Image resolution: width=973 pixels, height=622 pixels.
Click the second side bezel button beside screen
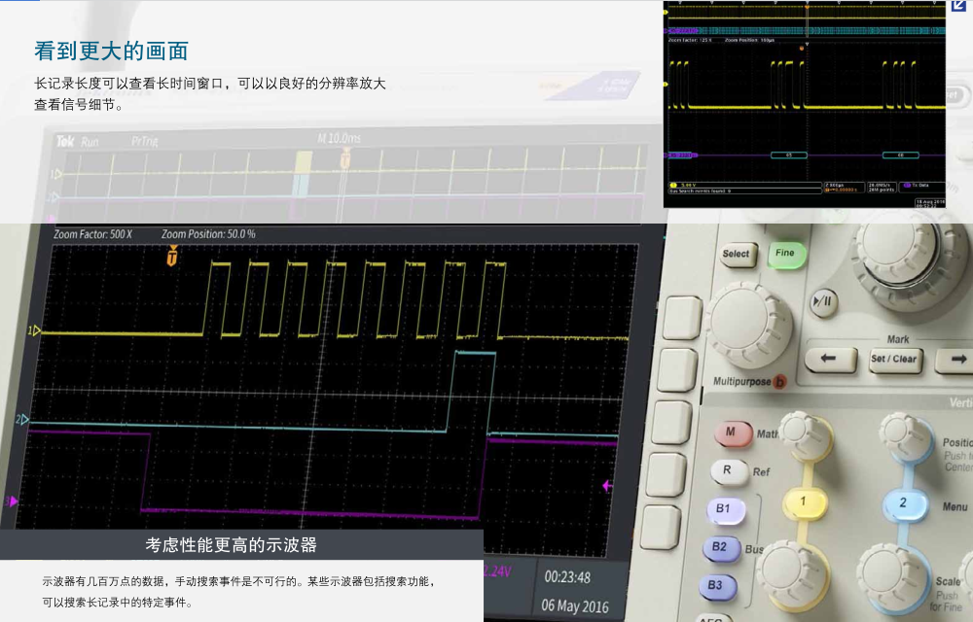click(676, 370)
